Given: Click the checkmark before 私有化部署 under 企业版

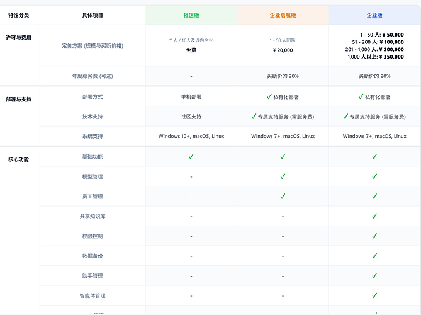Looking at the screenshot, I should coord(361,96).
